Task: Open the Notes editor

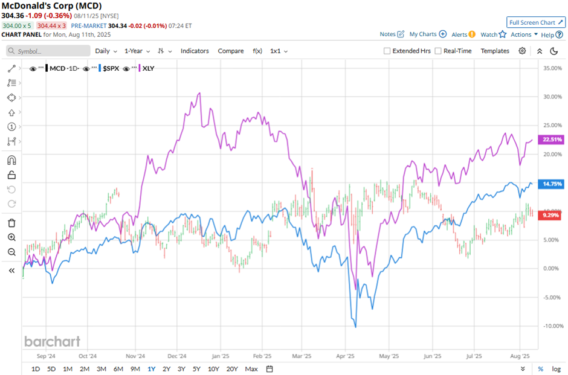Action: click(392, 34)
